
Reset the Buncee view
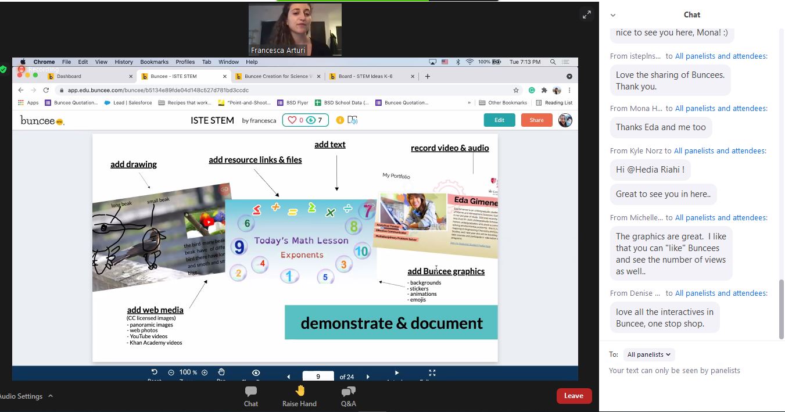[154, 372]
